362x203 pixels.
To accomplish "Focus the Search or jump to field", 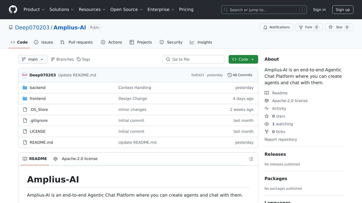I will click(x=264, y=10).
